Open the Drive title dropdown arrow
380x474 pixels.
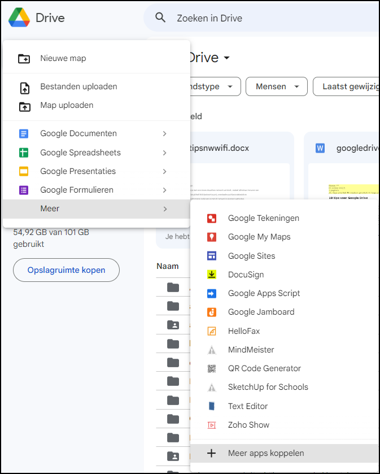[226, 58]
